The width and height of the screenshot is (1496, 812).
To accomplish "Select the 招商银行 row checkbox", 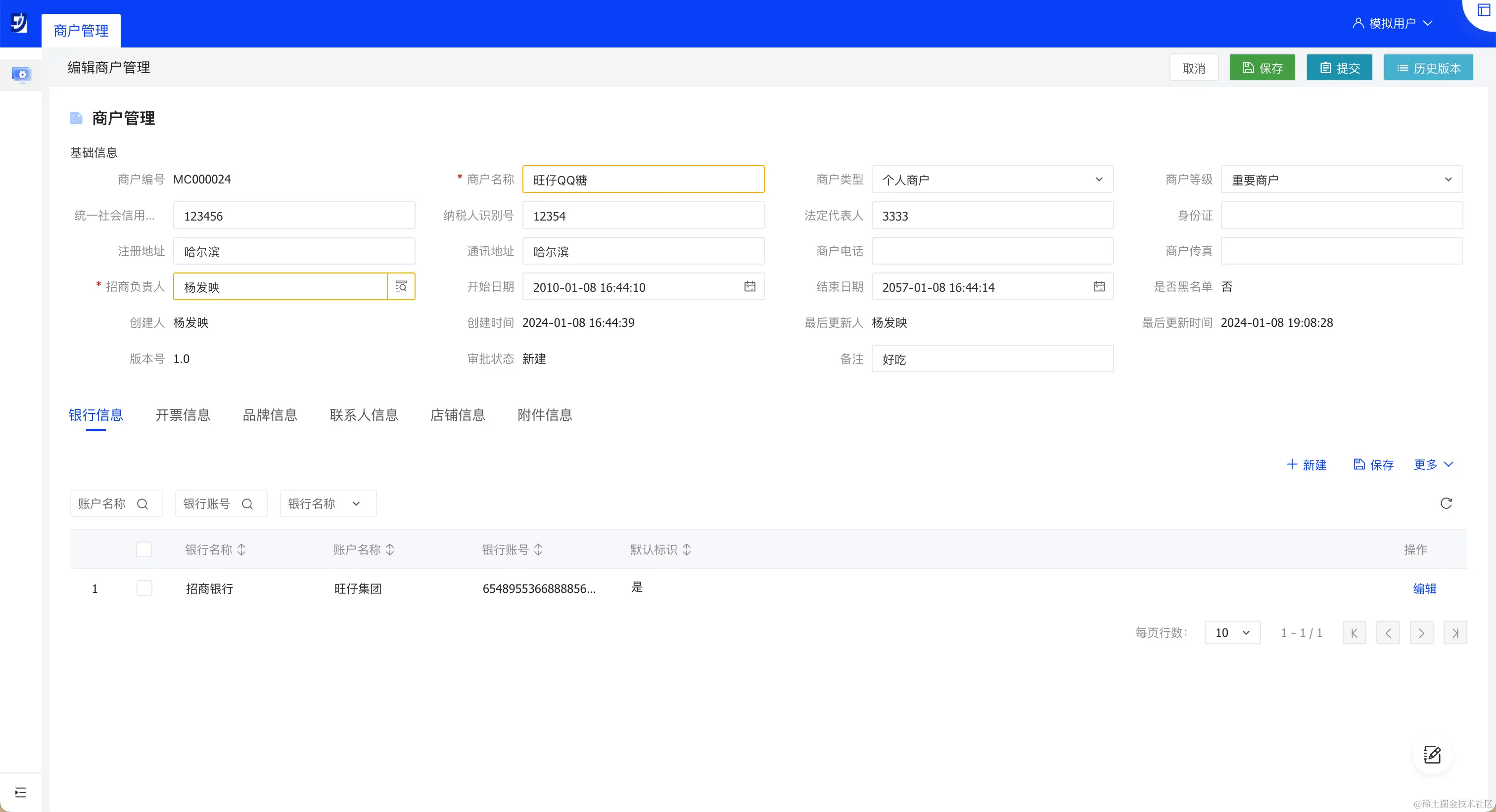I will 144,588.
